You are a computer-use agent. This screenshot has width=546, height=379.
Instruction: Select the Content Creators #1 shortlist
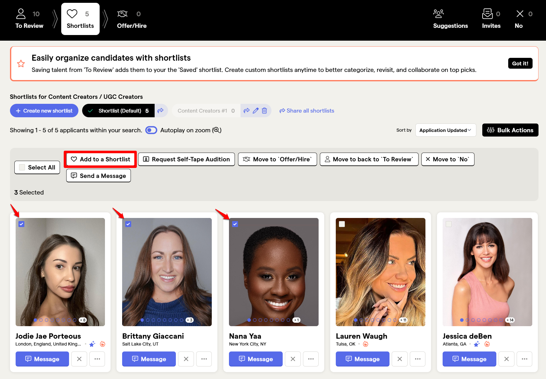(x=206, y=111)
